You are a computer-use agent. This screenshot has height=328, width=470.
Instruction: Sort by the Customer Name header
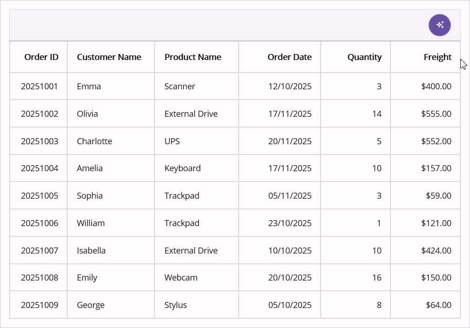[109, 57]
